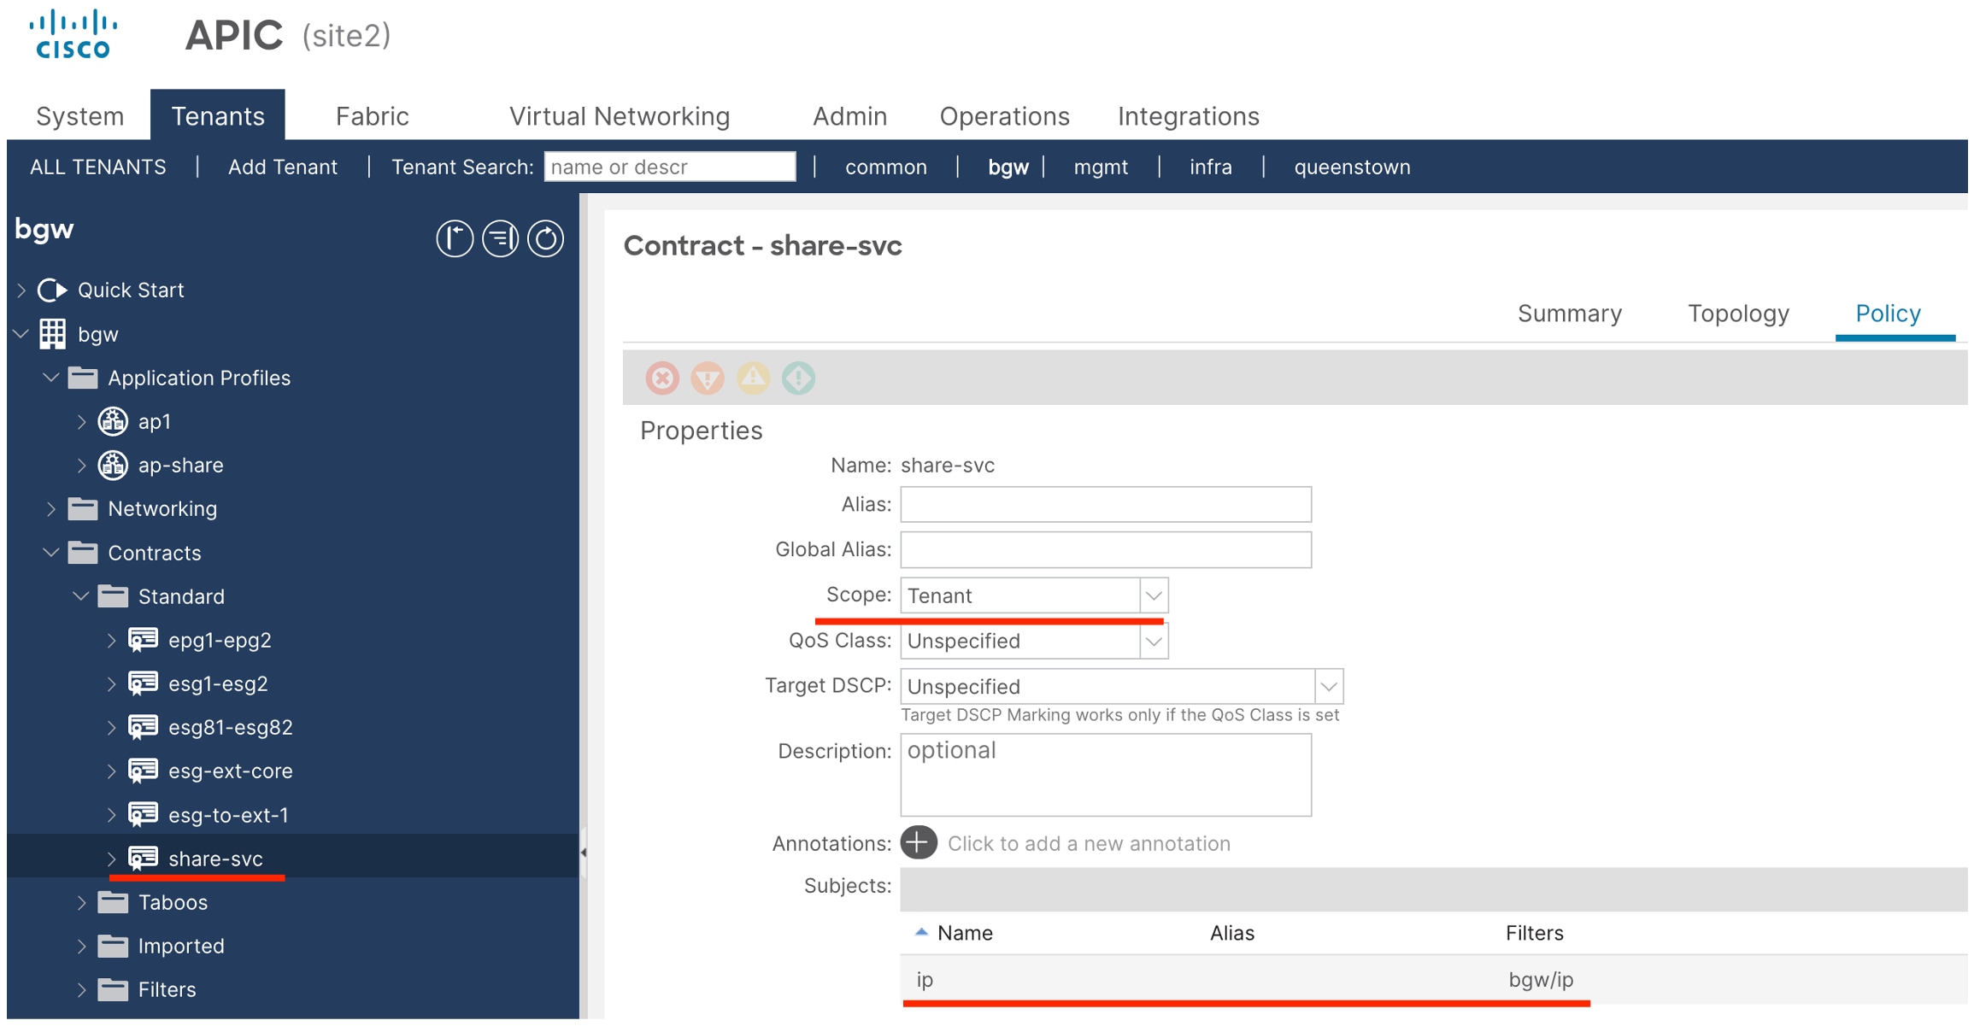Click the Global Alias input field
This screenshot has height=1032, width=1974.
[x=1106, y=549]
